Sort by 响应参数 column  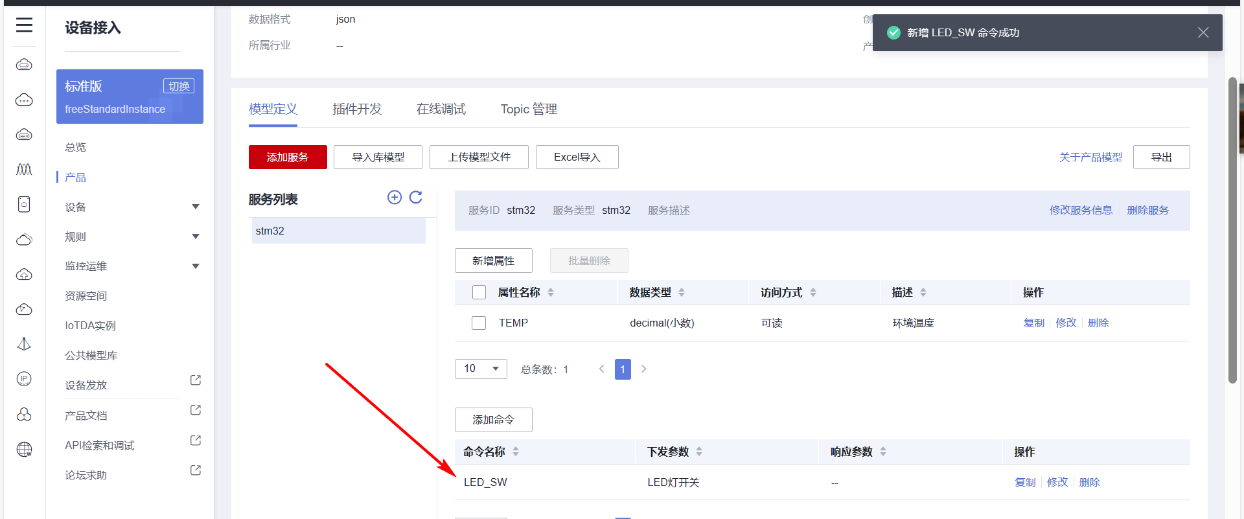click(883, 452)
